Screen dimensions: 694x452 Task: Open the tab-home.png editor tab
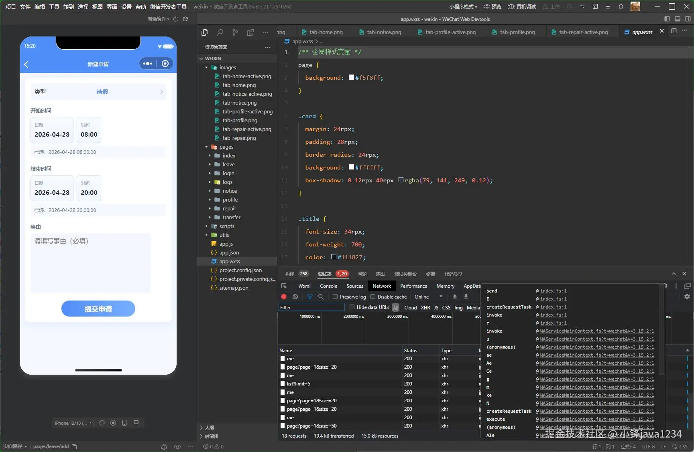[x=326, y=32]
